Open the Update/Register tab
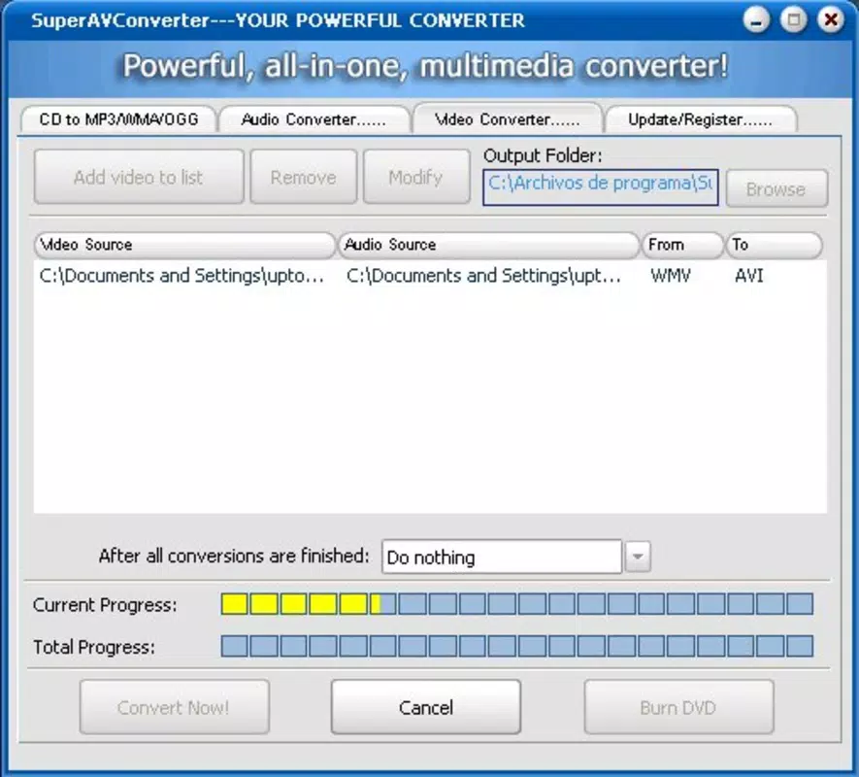 [x=700, y=119]
